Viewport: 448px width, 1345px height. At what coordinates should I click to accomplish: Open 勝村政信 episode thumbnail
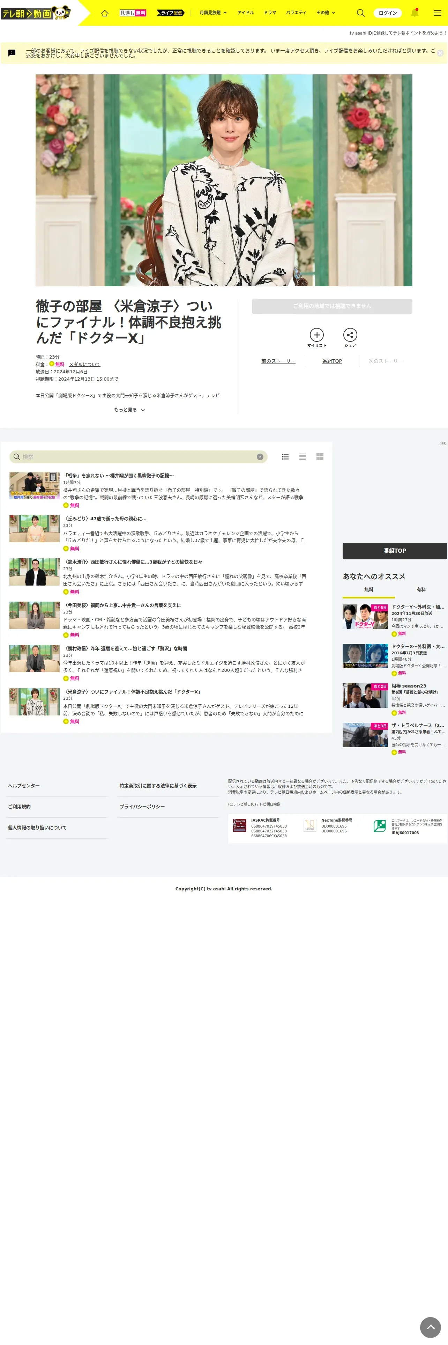coord(35,659)
